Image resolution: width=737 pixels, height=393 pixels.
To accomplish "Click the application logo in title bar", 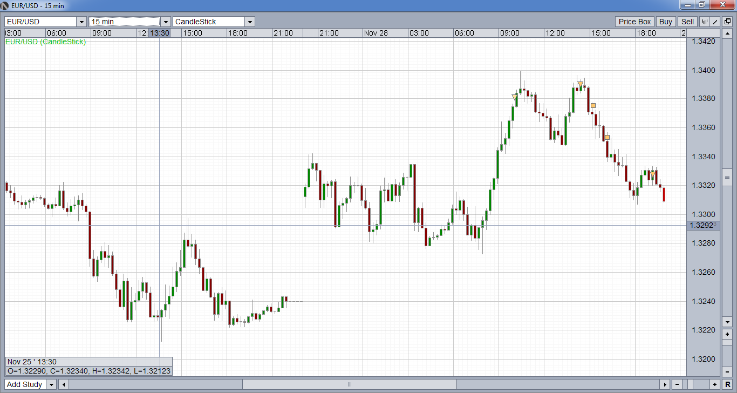I will click(5, 5).
